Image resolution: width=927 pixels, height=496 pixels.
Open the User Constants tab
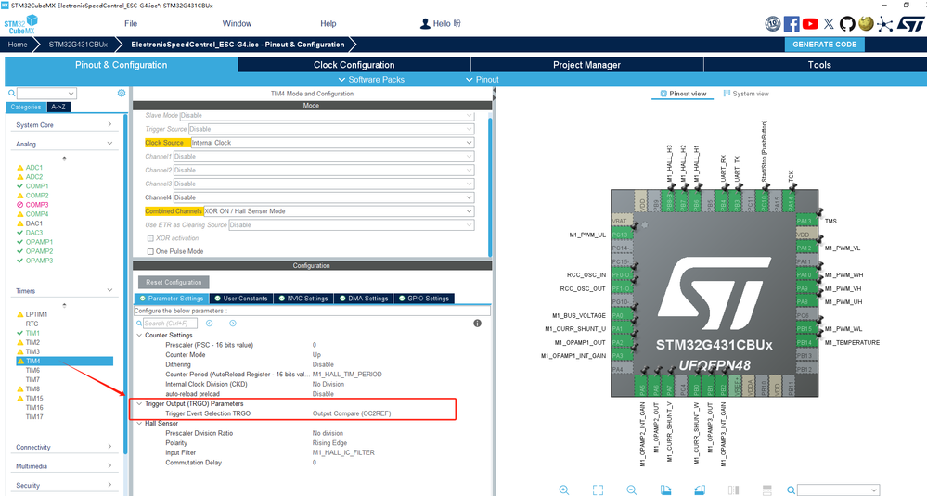tap(240, 299)
